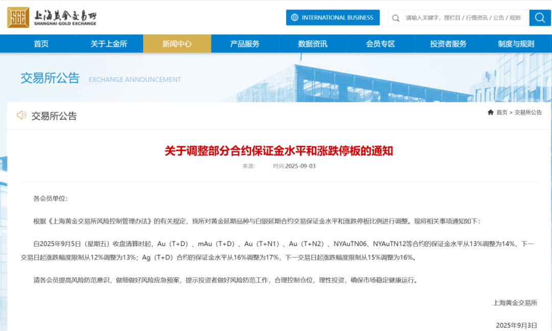Image resolution: width=552 pixels, height=331 pixels.
Task: Open the 新闻中心 menu
Action: click(x=177, y=43)
